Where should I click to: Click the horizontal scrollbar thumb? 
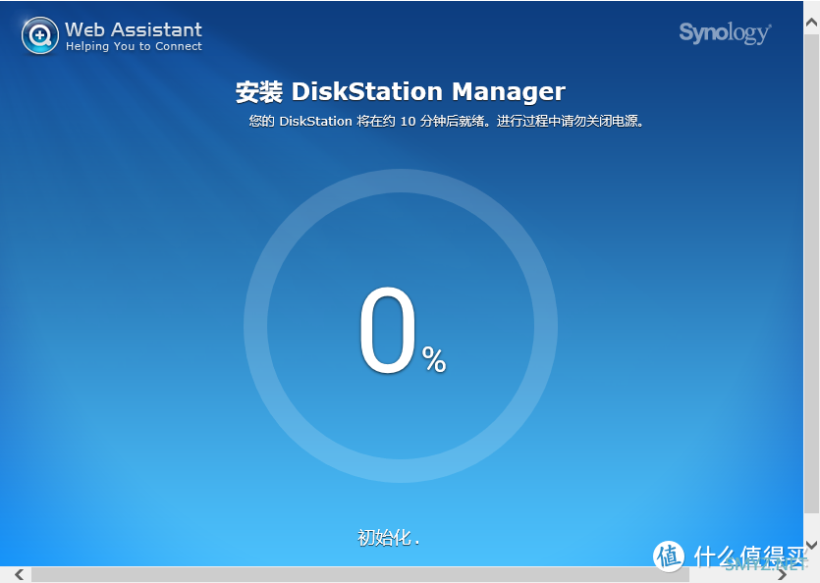point(360,574)
